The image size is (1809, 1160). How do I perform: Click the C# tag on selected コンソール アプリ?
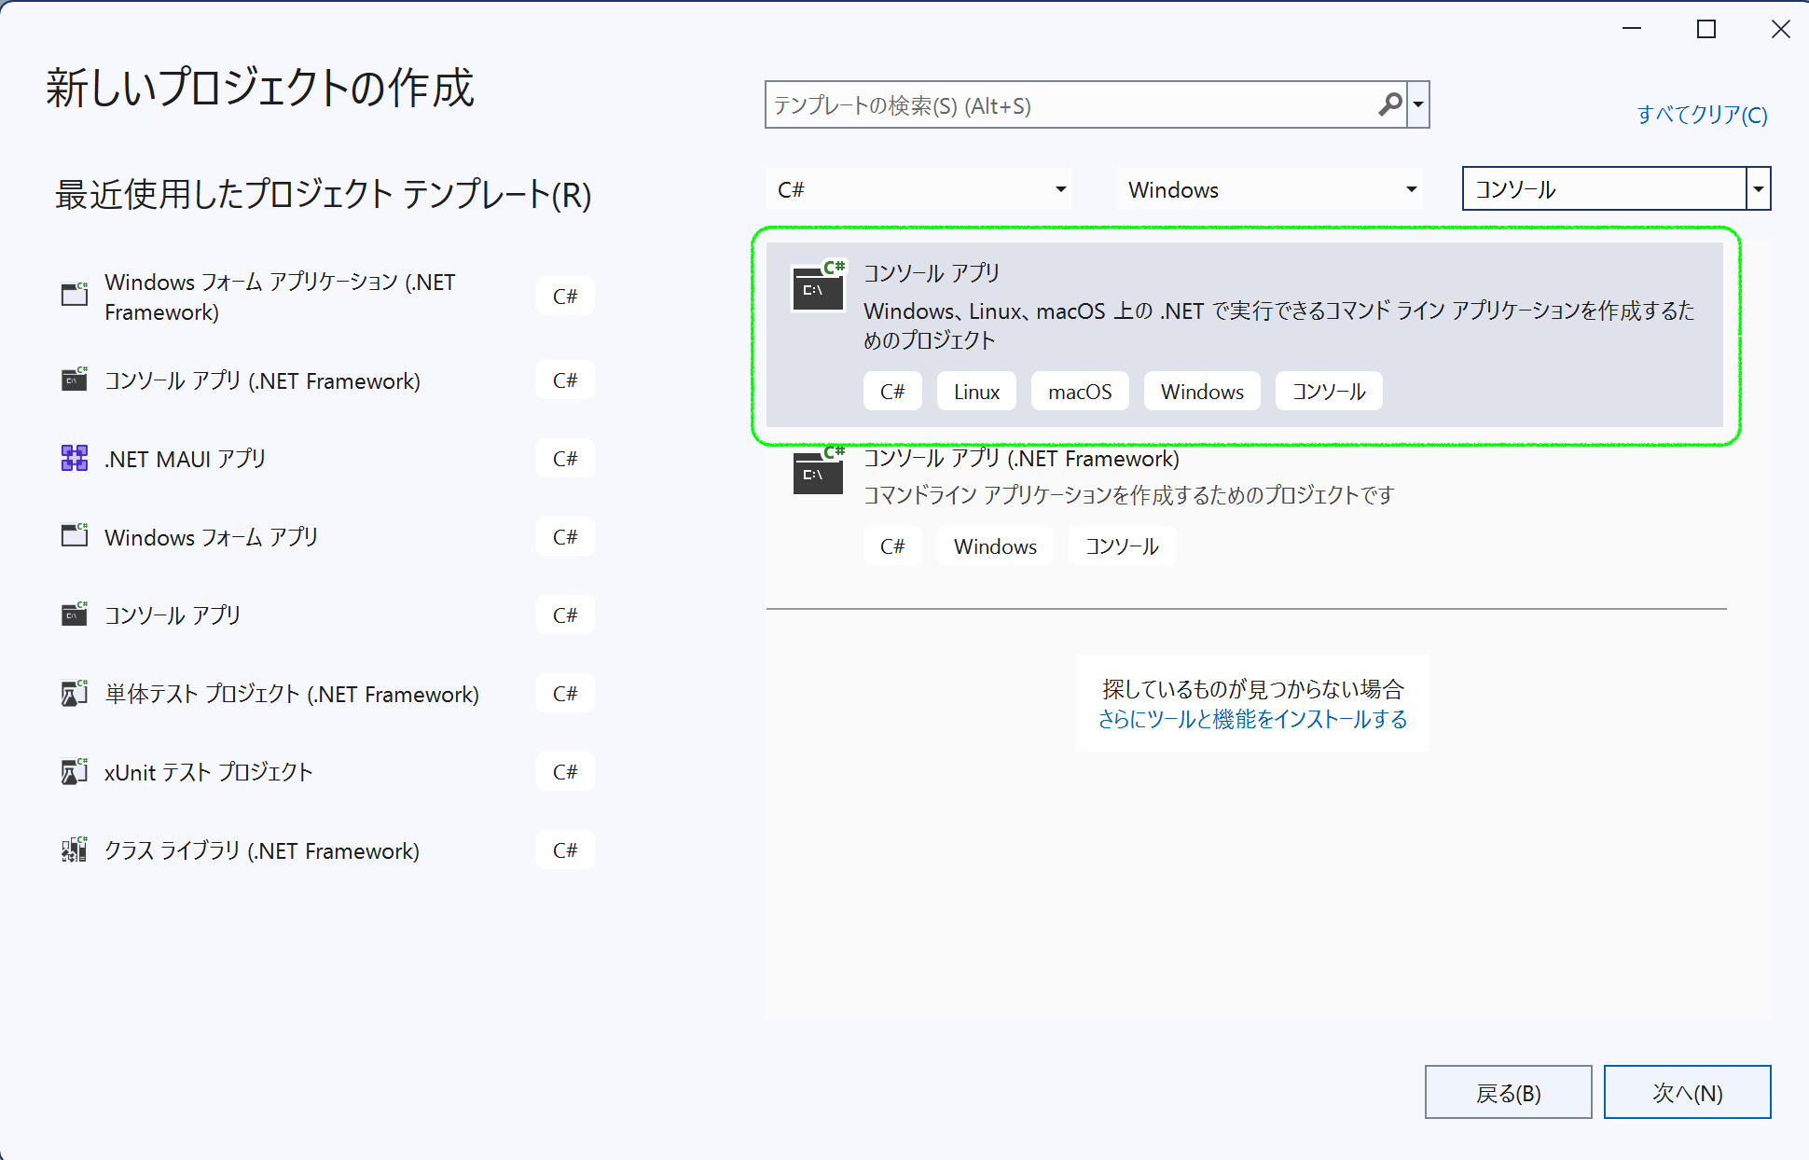pos(892,392)
